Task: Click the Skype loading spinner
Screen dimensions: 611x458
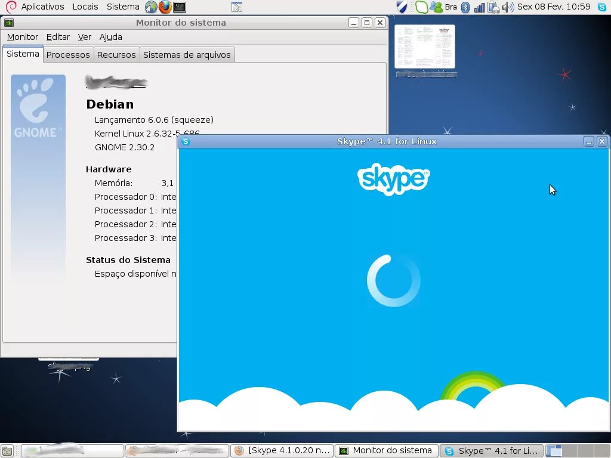Action: pyautogui.click(x=394, y=280)
